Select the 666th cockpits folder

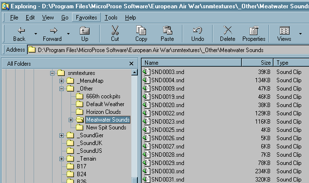click(103, 96)
